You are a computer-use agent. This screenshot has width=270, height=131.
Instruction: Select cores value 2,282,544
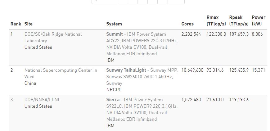click(191, 34)
